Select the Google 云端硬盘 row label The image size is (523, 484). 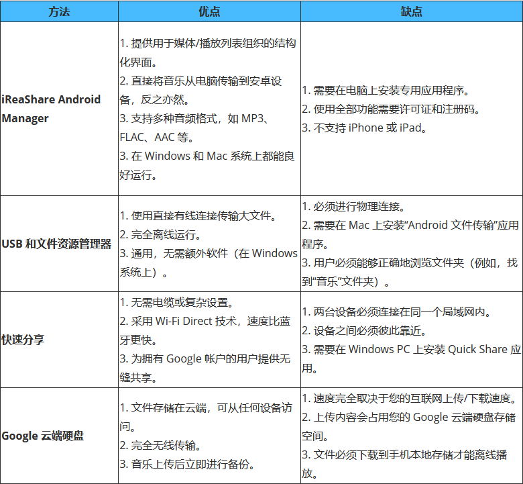pos(43,436)
